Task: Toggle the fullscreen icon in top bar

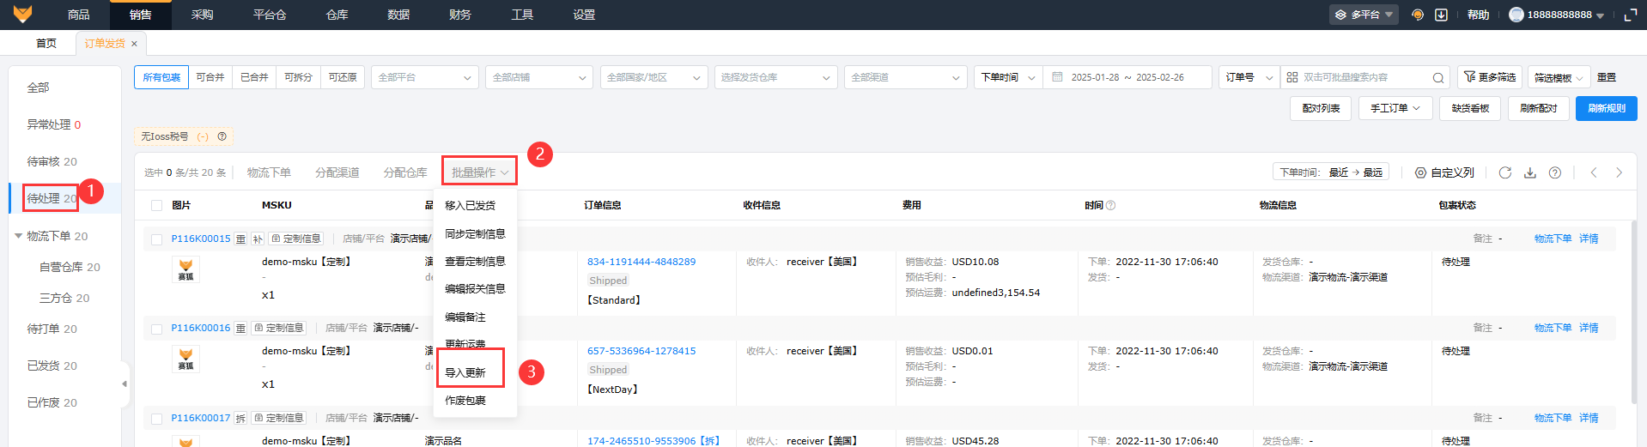Action: [1630, 15]
